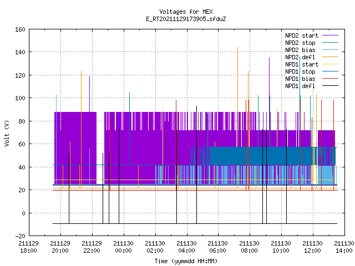
Task: Click the 211129 18:00 time tick label
Action: pos(28,247)
